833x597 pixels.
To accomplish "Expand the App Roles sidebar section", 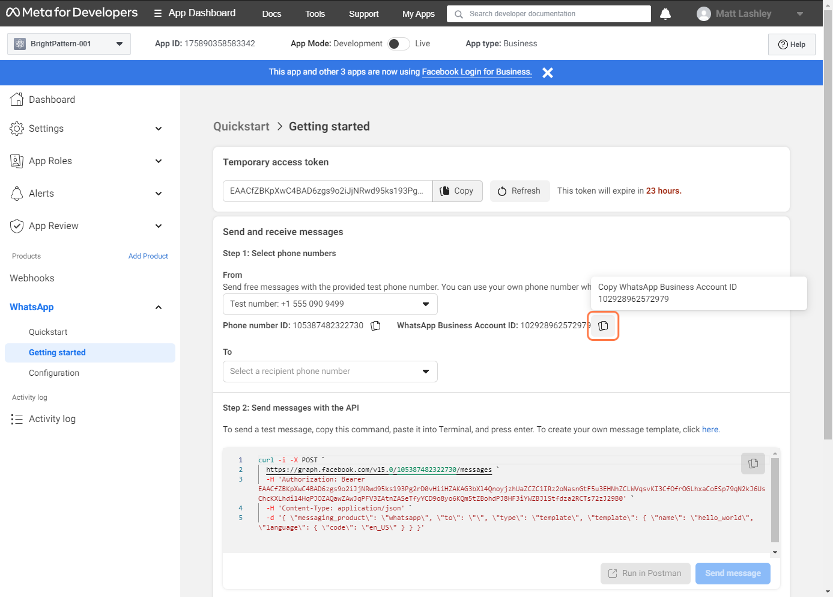I will click(159, 161).
